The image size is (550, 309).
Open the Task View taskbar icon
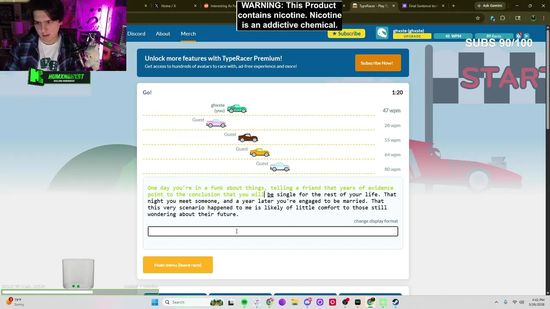coord(231,302)
